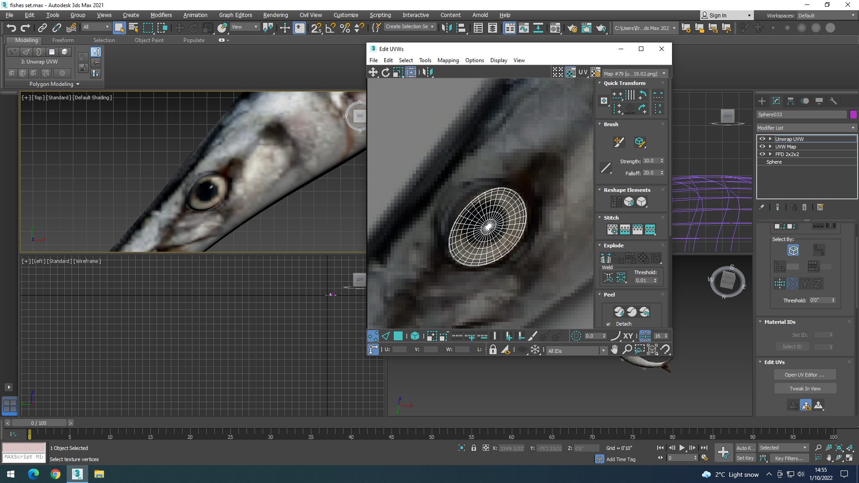Activate Zoom tool in UV editor

coord(627,349)
